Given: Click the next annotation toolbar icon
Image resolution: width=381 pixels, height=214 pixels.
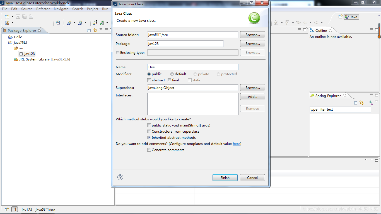Looking at the screenshot, I should pos(276,23).
